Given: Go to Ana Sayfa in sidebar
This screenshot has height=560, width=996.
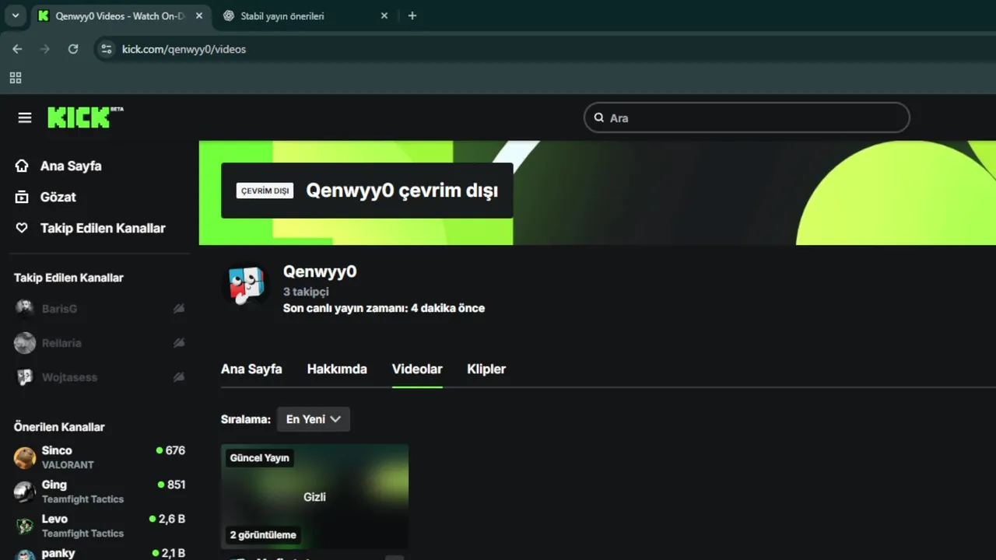Looking at the screenshot, I should click(x=71, y=166).
